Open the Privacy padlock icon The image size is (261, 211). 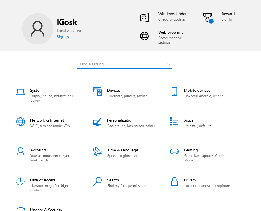[174, 181]
